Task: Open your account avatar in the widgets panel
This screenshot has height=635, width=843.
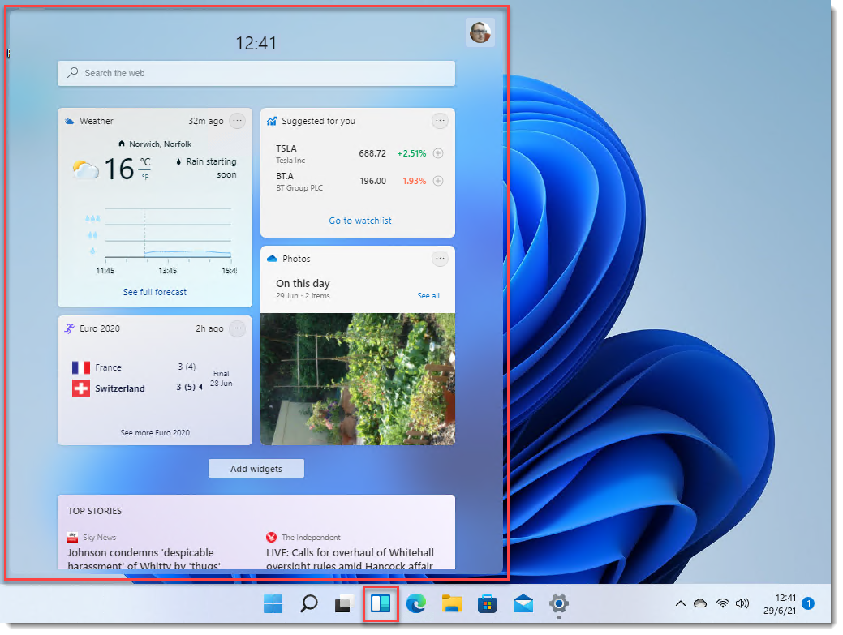Action: point(480,33)
